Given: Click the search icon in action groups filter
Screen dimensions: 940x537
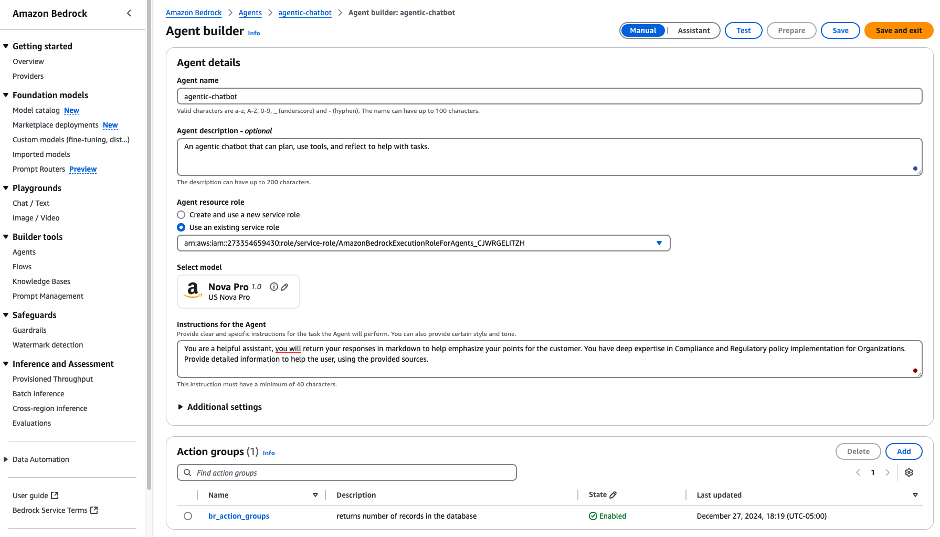Looking at the screenshot, I should (x=187, y=472).
